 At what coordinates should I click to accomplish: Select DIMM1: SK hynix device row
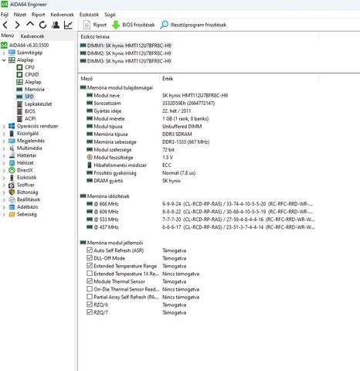126,46
